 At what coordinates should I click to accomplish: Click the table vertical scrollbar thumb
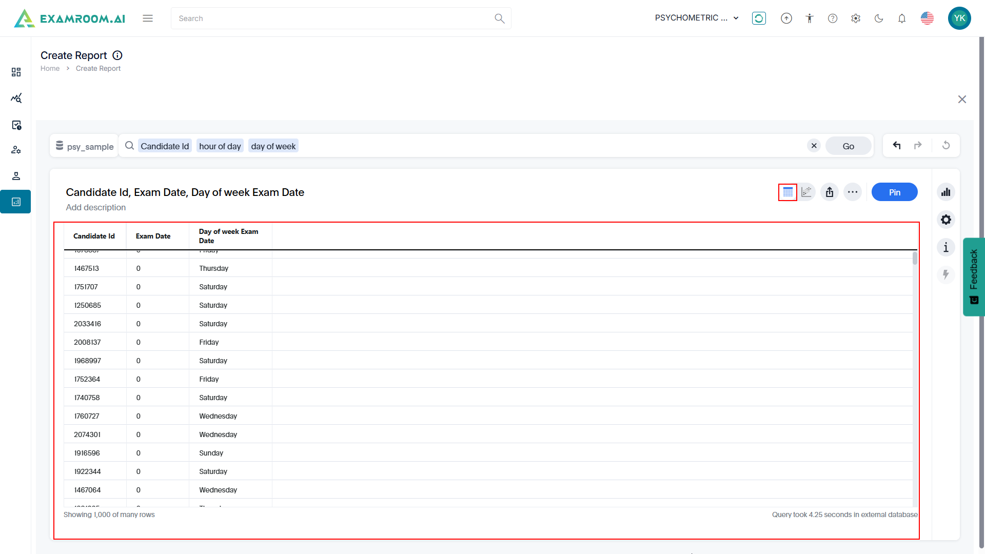click(915, 259)
